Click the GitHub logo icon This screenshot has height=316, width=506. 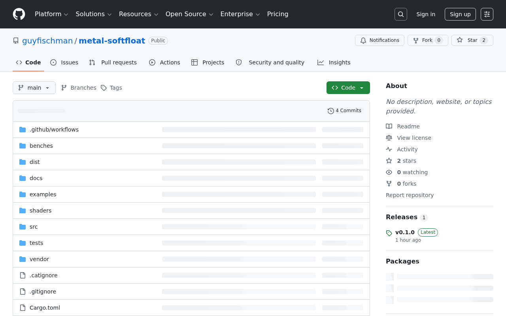point(19,14)
